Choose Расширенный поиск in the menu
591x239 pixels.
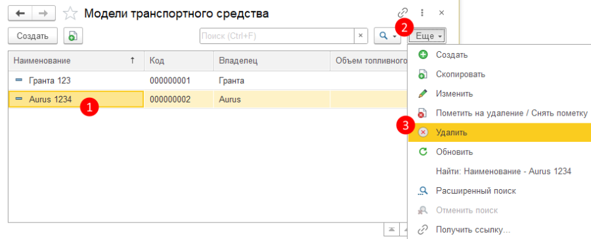tap(500, 191)
